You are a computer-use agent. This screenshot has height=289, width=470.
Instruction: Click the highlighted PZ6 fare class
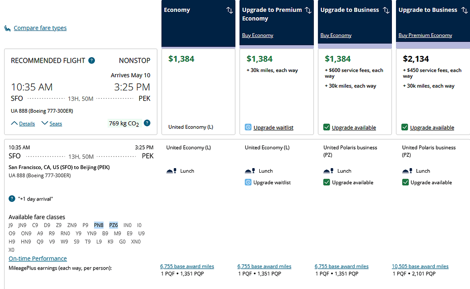(114, 225)
